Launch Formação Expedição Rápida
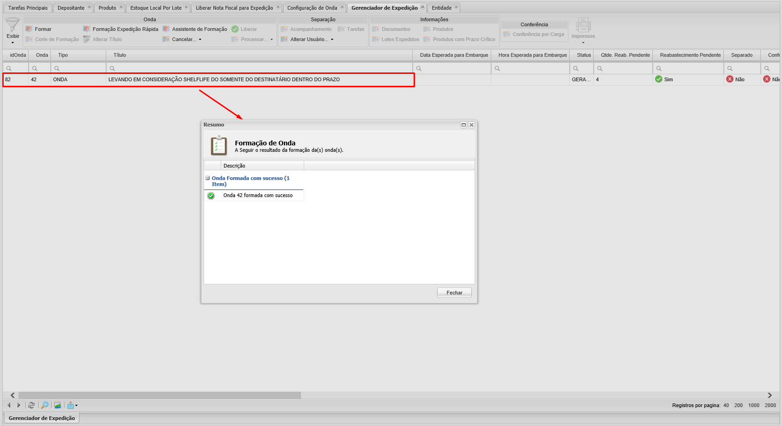The height and width of the screenshot is (426, 782). tap(120, 29)
